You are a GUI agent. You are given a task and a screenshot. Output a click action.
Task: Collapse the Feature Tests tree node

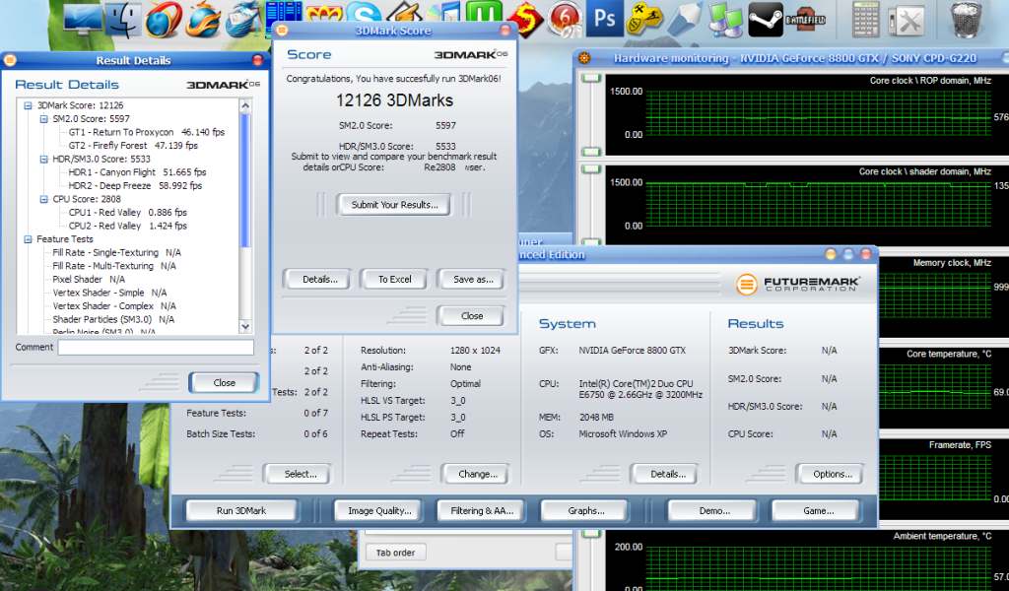28,239
